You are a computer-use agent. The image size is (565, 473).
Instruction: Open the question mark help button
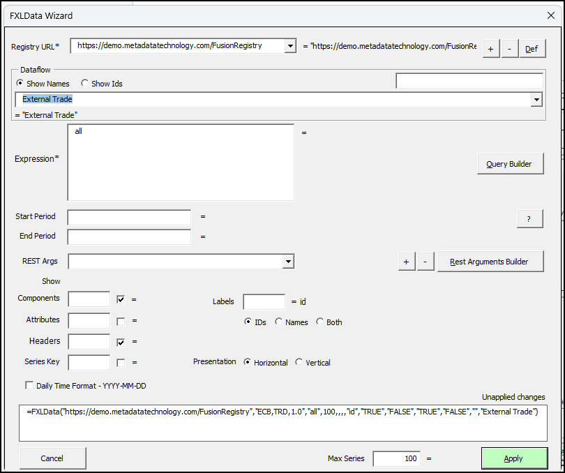pyautogui.click(x=529, y=218)
